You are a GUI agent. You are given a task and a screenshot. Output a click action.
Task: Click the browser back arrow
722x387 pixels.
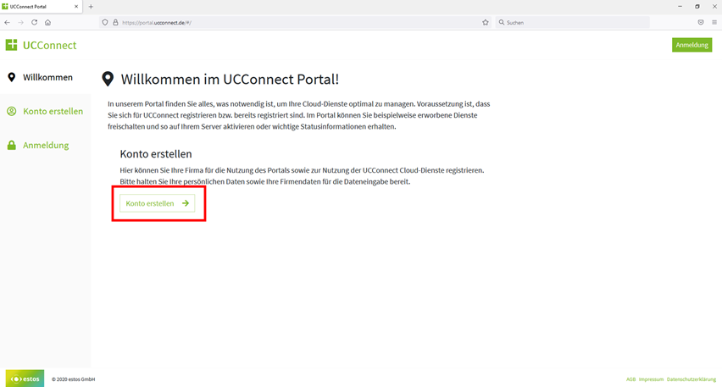coord(8,22)
